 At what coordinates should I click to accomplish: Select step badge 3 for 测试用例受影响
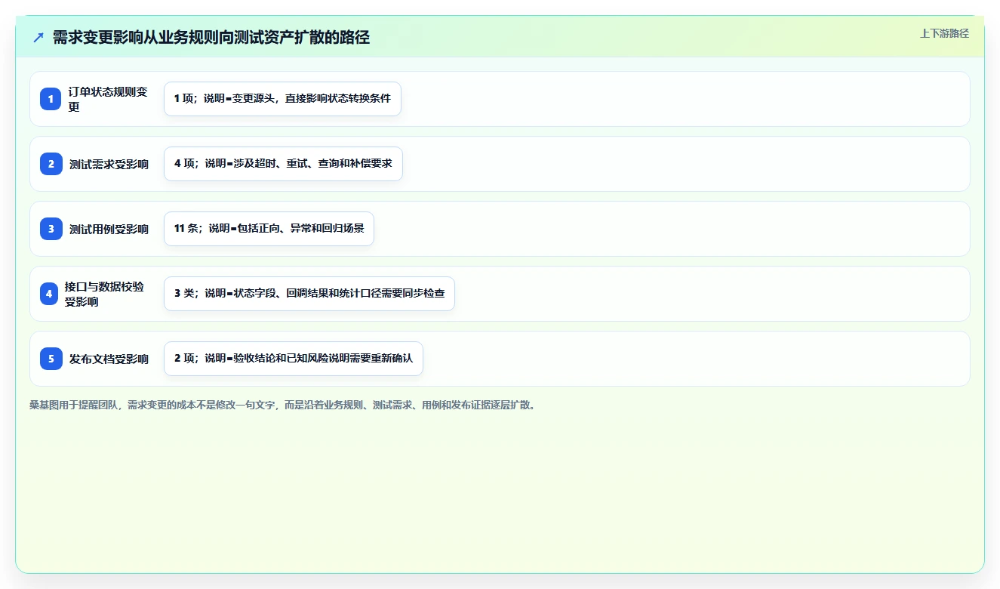point(51,229)
